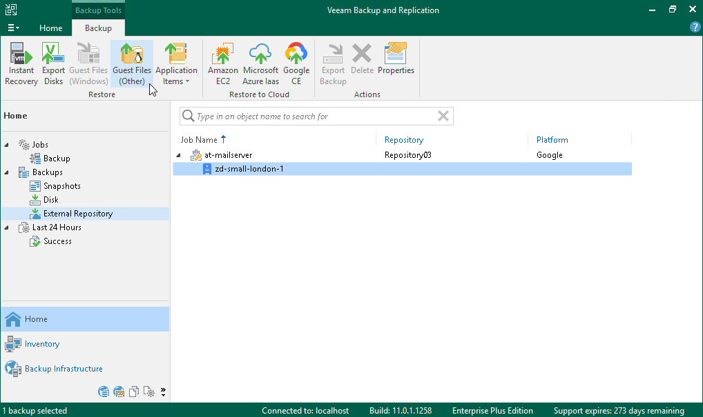
Task: Select the at-mailserver job row
Action: (402, 155)
